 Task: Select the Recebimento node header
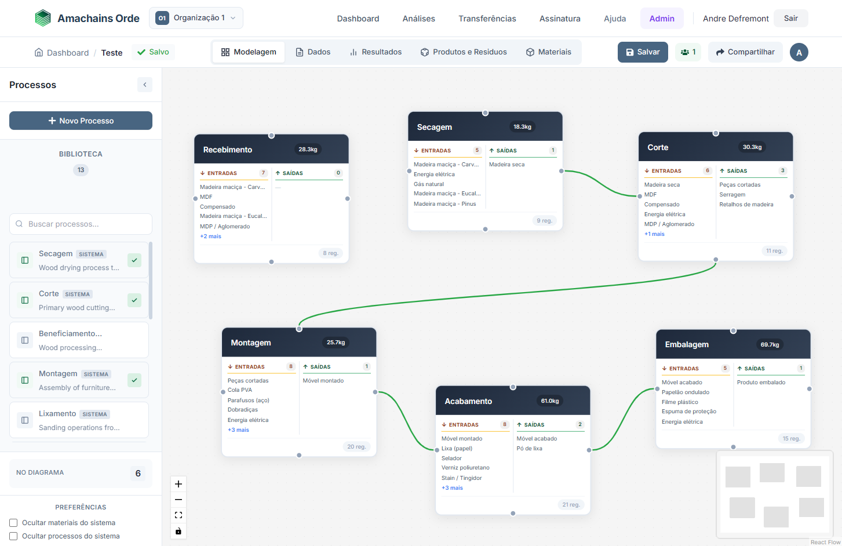[271, 150]
